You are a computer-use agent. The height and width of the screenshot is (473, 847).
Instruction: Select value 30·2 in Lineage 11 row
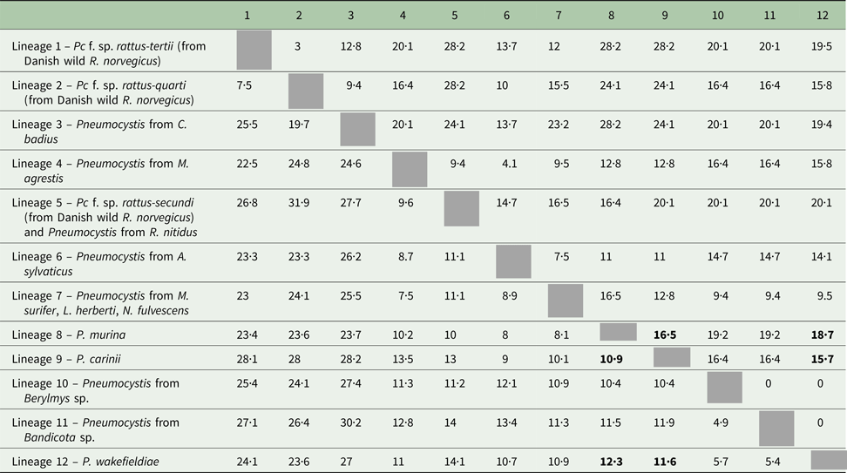coord(350,422)
